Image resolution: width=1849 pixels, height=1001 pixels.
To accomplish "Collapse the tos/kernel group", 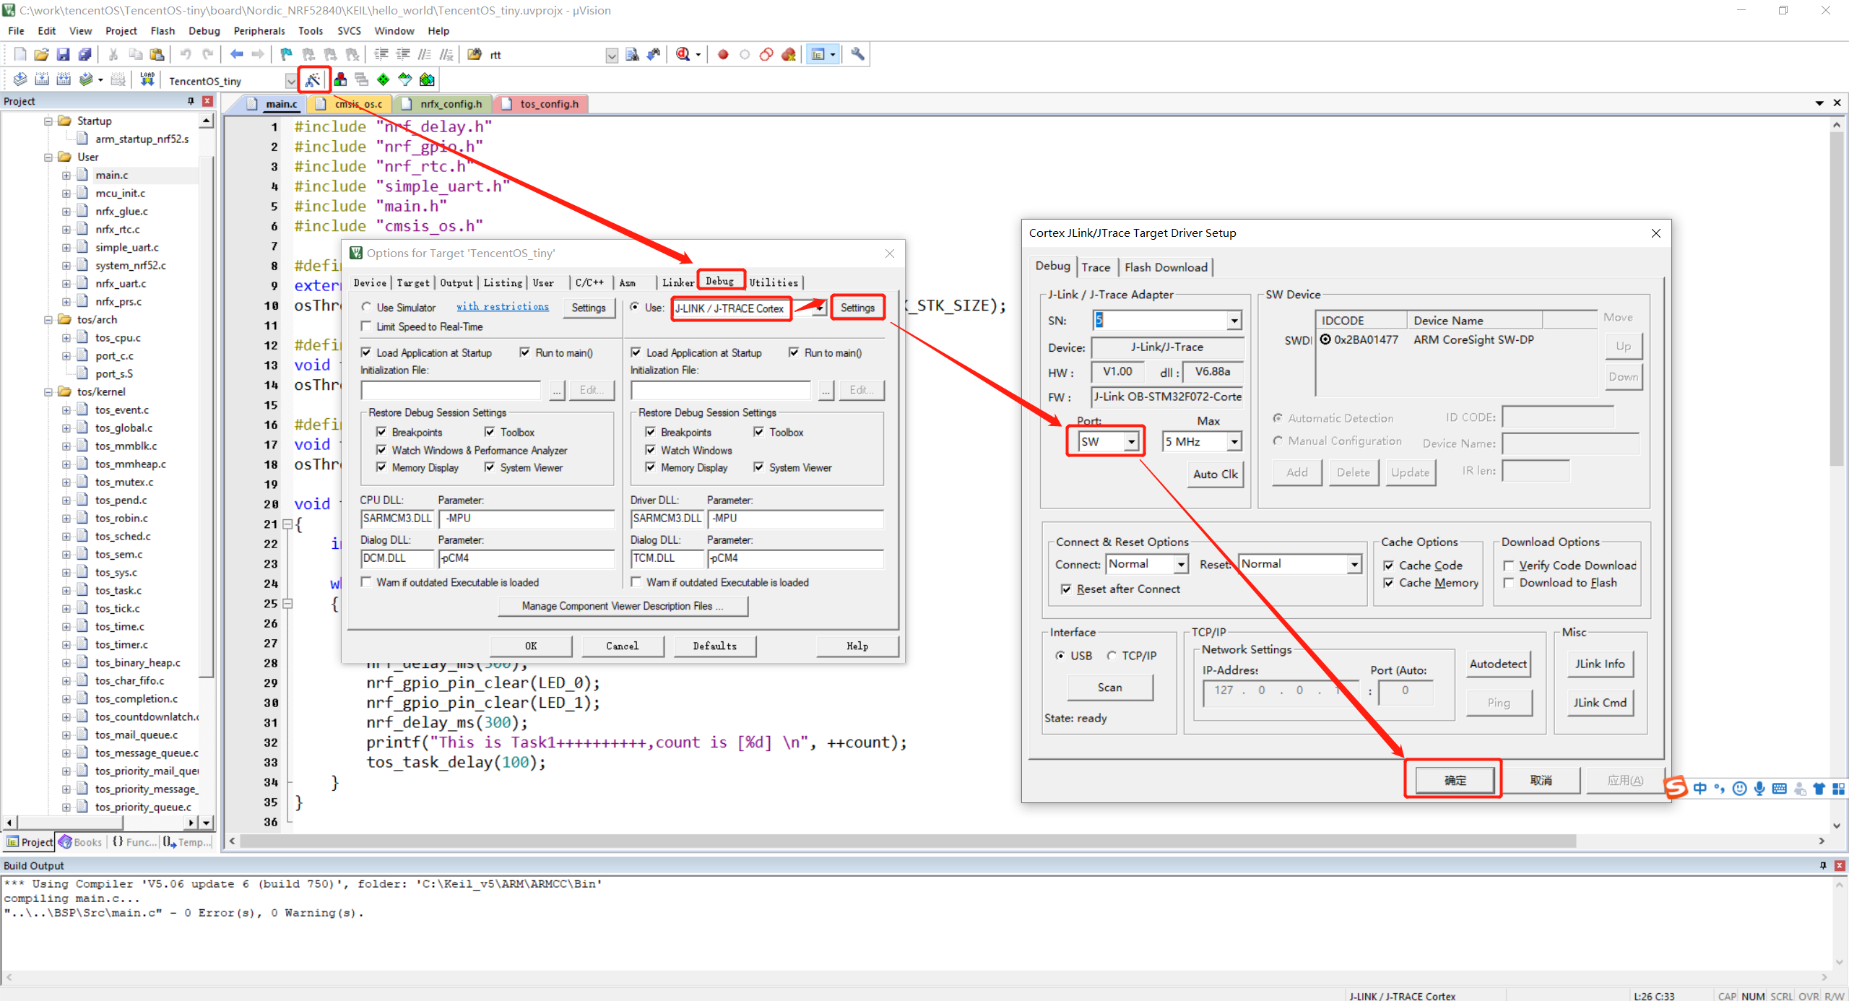I will 48,391.
